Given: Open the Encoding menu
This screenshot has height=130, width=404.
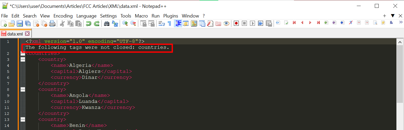Looking at the screenshot, I should [x=63, y=16].
